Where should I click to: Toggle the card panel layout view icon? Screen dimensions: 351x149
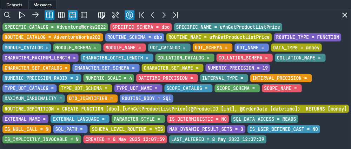pos(49,15)
